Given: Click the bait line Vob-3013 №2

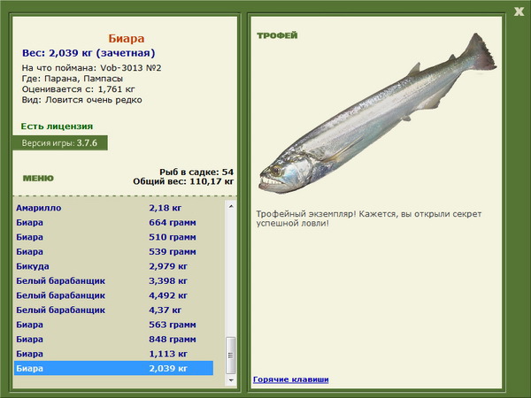Looking at the screenshot, I should click(91, 68).
